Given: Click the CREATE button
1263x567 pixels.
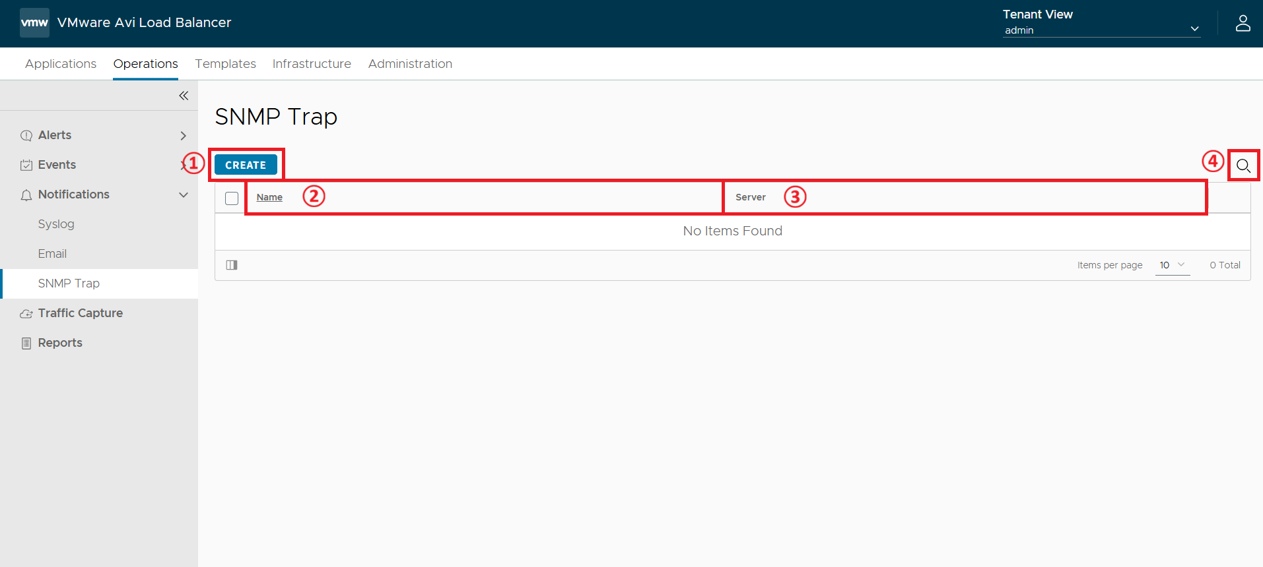Looking at the screenshot, I should click(x=246, y=165).
